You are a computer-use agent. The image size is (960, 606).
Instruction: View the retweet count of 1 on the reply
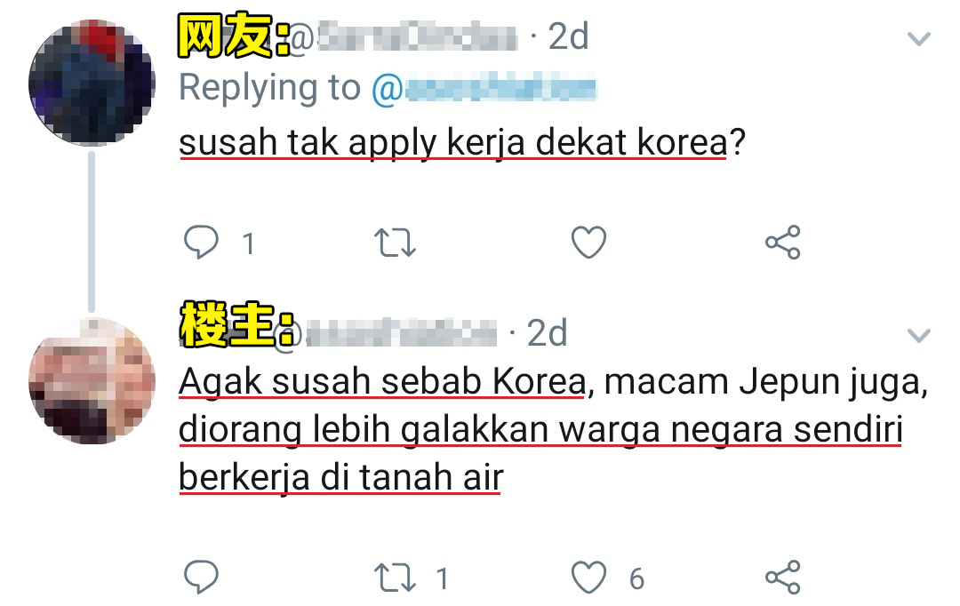click(442, 578)
